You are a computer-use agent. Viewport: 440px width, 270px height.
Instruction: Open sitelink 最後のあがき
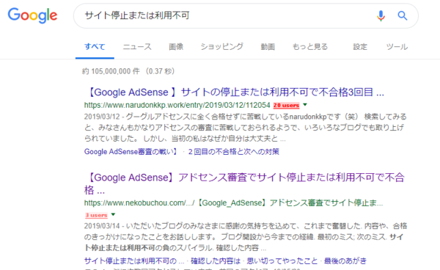point(345,261)
